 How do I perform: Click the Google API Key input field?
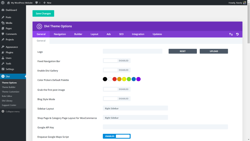coord(165,127)
